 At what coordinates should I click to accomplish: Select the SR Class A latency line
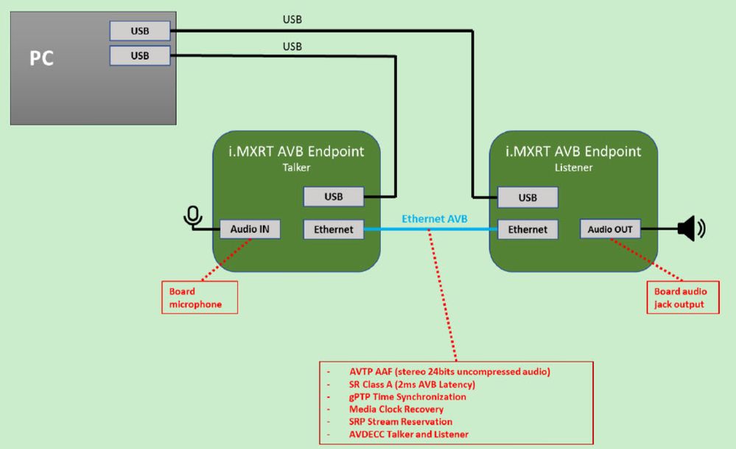[x=412, y=384]
